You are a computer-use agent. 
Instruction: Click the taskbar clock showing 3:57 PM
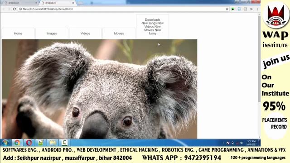point(251,143)
